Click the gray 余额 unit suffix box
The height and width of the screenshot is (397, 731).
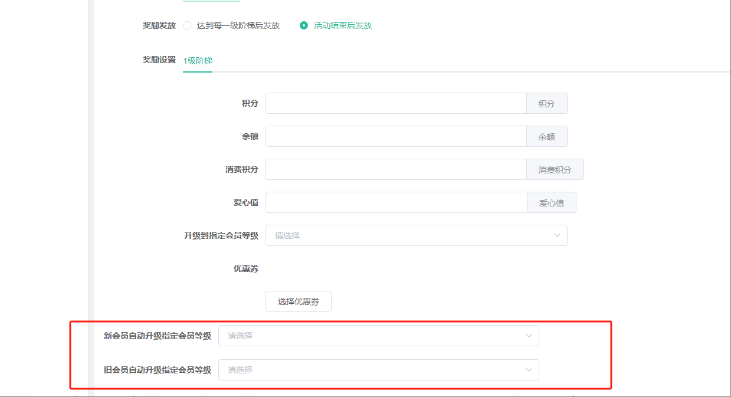pos(546,136)
